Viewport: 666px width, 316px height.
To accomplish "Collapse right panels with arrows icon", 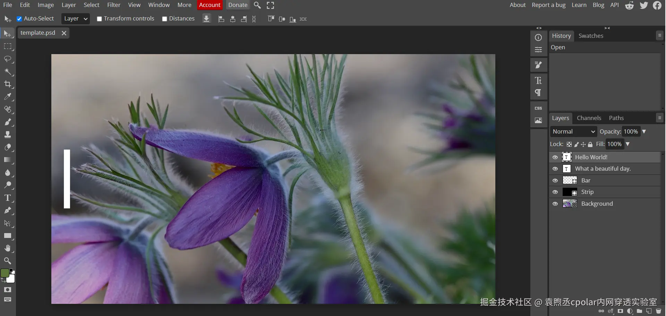I will click(607, 28).
